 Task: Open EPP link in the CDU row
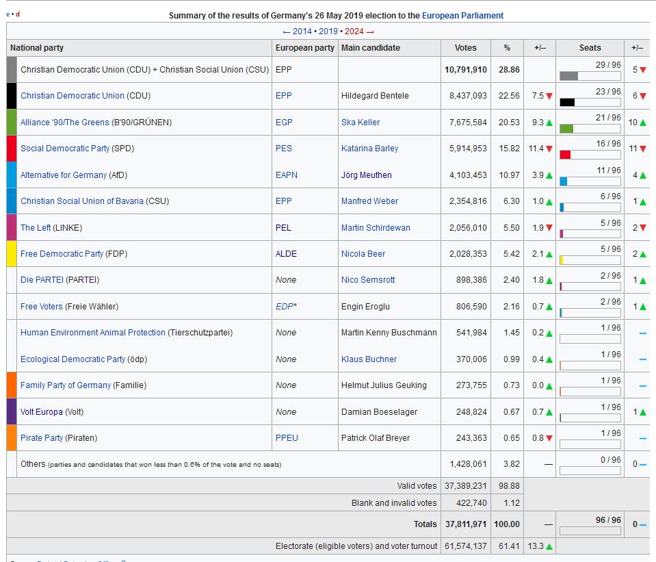[284, 95]
